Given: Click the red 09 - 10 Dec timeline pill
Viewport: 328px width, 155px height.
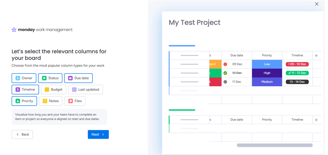Looking at the screenshot, I should pos(297,64).
